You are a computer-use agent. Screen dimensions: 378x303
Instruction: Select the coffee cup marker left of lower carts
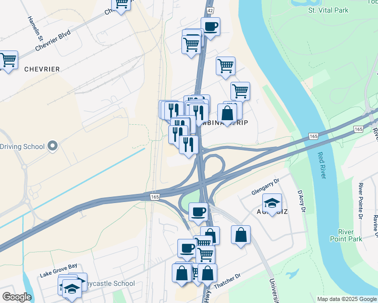[187, 249]
